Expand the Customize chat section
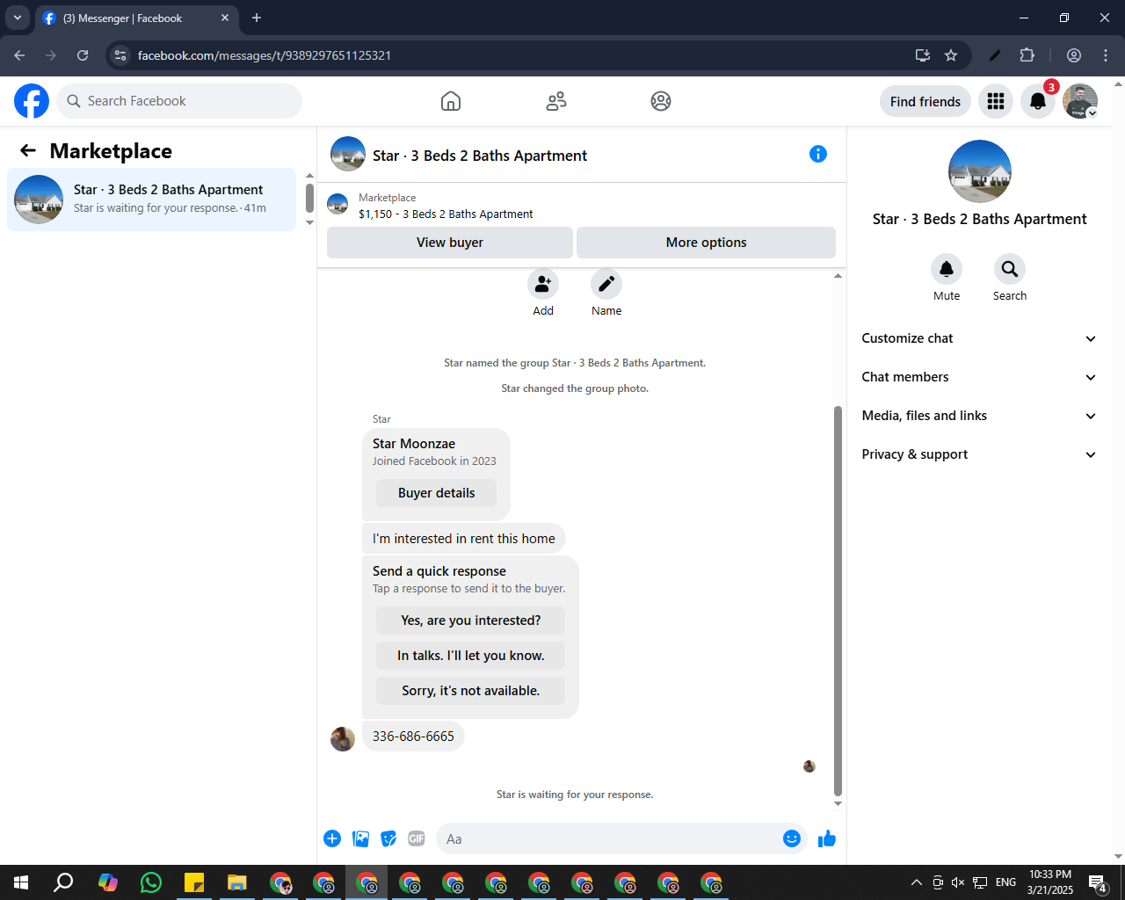 point(979,338)
